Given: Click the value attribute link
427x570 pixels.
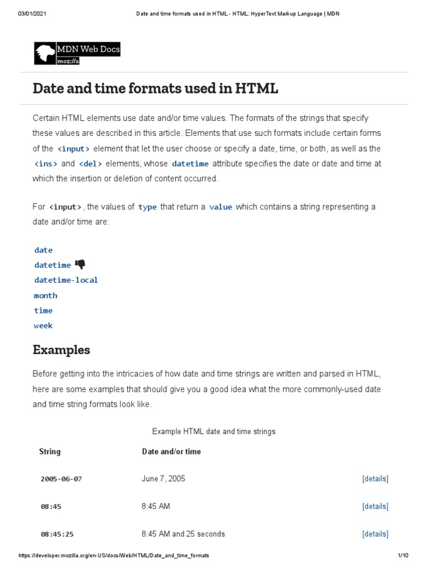Looking at the screenshot, I should [221, 207].
